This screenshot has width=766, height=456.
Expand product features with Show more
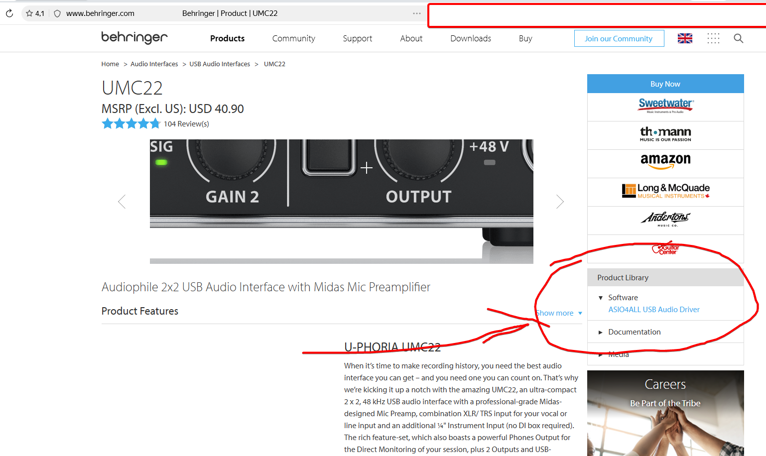[x=559, y=313]
